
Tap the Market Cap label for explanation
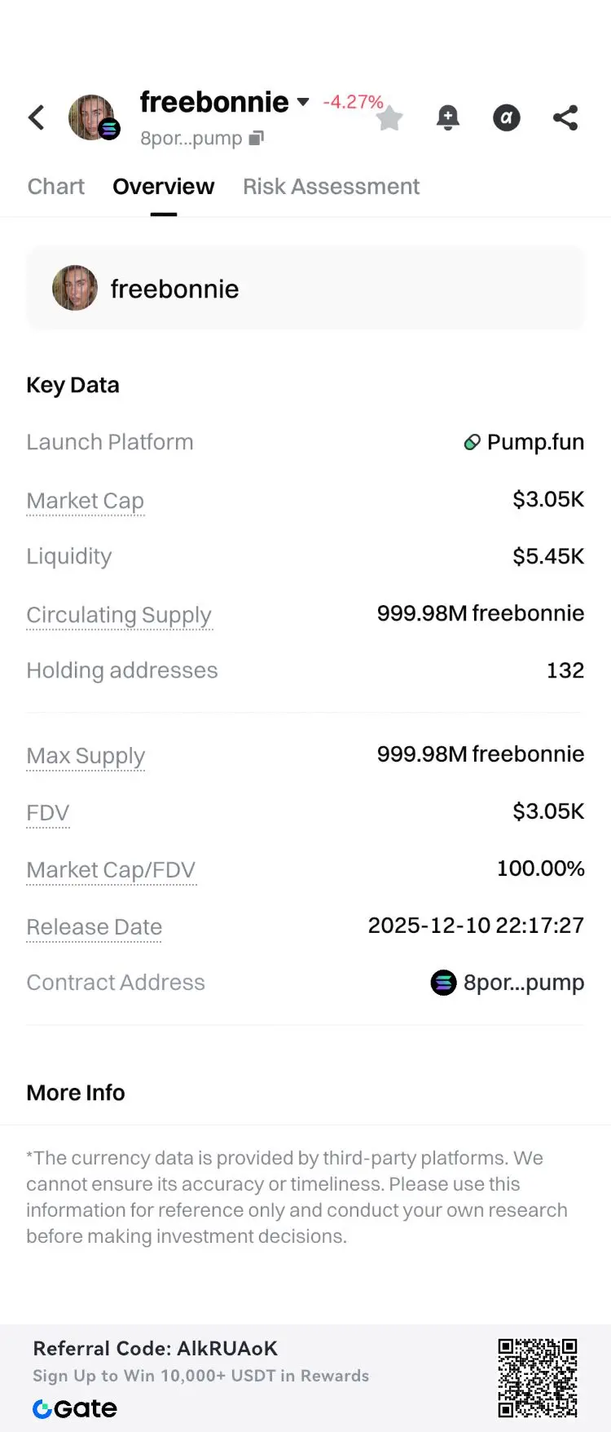point(85,501)
